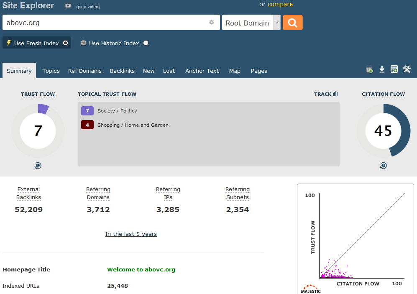
Task: Open the Root Domain dropdown
Action: pyautogui.click(x=252, y=23)
